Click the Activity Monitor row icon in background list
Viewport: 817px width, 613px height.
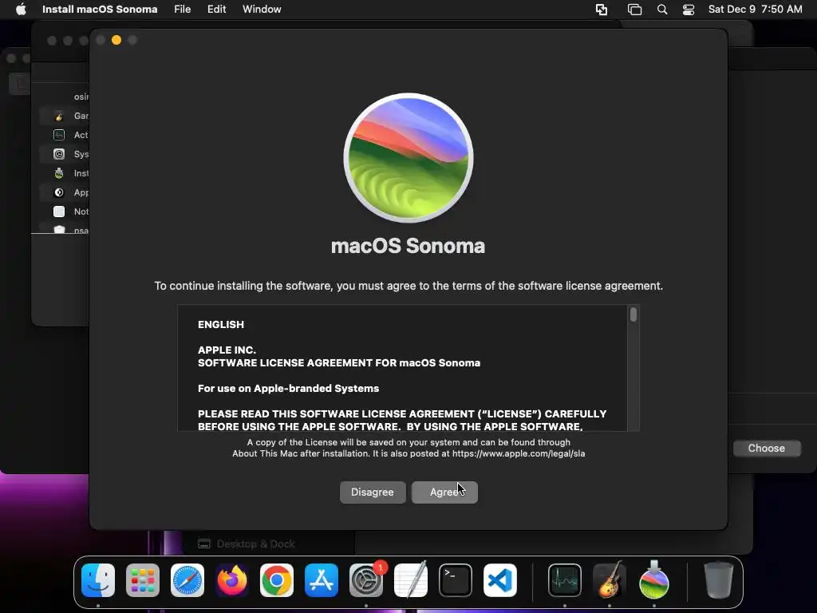pyautogui.click(x=59, y=135)
